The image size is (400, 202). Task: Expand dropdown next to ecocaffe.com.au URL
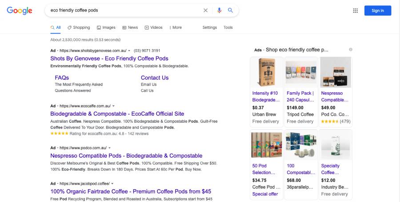113,106
